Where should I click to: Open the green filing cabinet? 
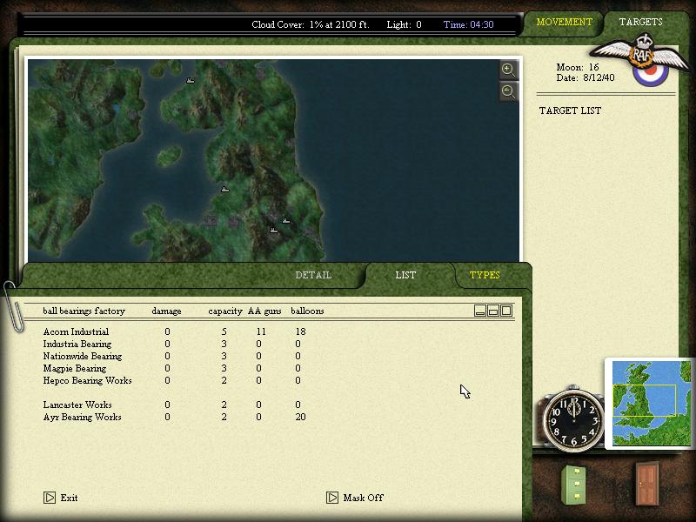point(574,487)
